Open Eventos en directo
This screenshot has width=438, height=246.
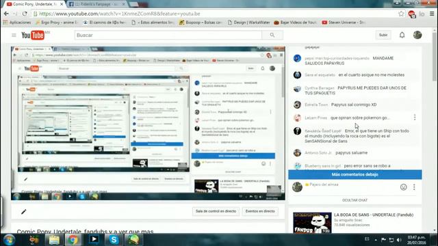coord(260,211)
